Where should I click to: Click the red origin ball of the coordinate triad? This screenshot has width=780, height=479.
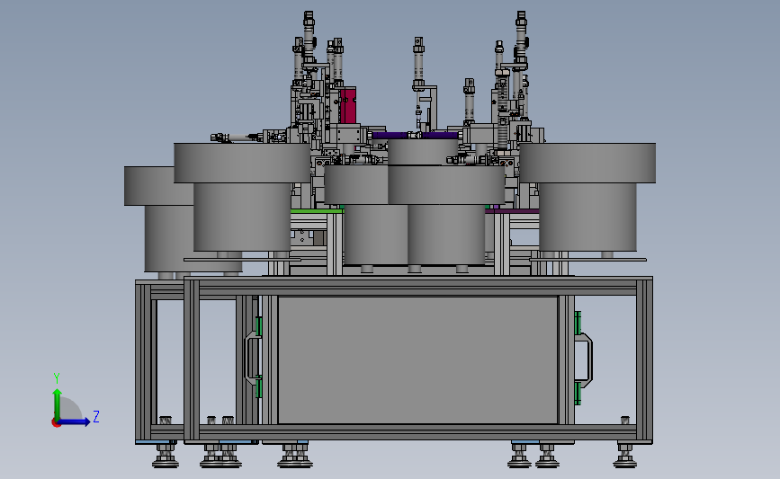point(56,422)
